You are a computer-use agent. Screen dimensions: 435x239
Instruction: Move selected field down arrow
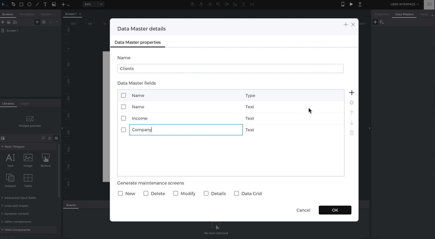(x=352, y=123)
